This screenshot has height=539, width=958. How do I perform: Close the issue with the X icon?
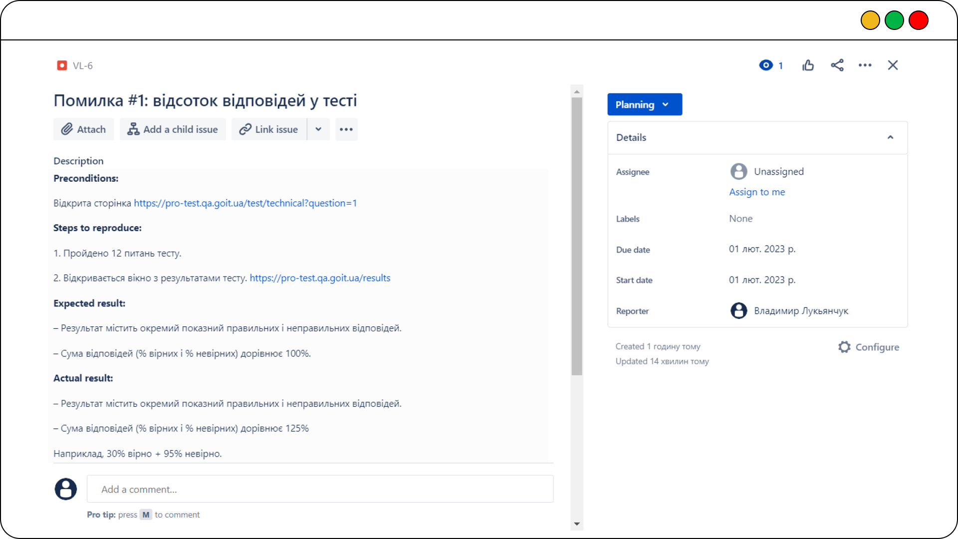coord(893,65)
